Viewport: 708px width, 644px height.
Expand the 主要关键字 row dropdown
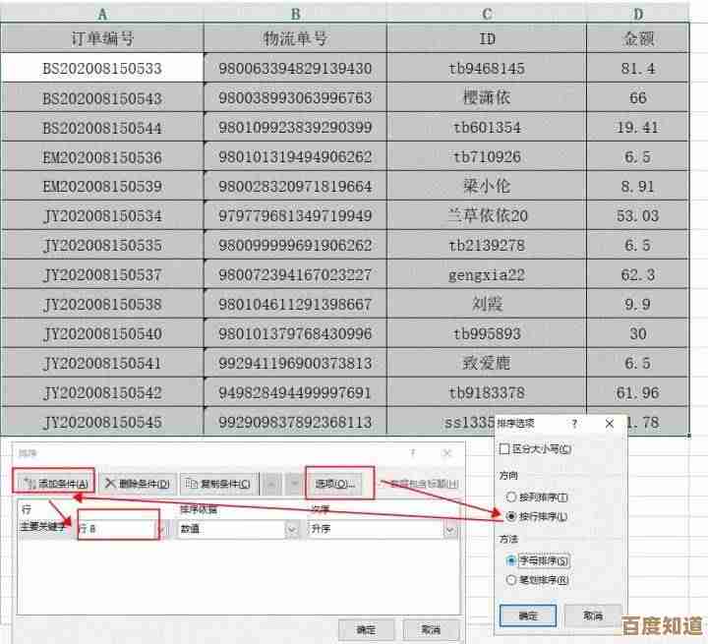pyautogui.click(x=159, y=529)
